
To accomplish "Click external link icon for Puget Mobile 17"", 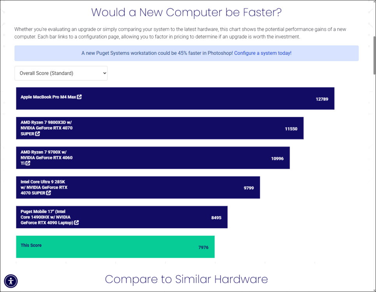I will pos(77,223).
